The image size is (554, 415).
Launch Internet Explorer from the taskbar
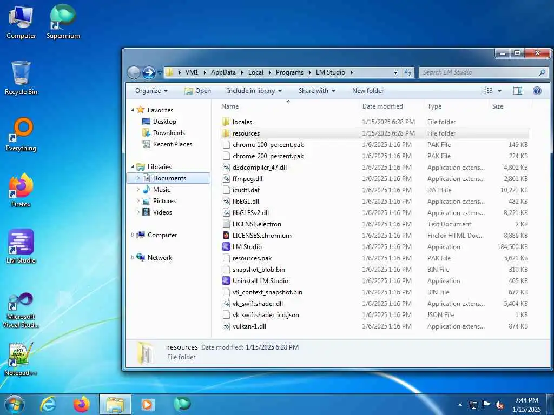pos(48,404)
